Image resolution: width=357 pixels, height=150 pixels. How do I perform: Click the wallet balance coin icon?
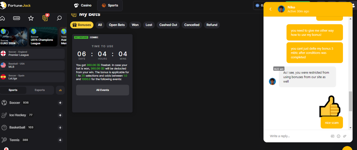[257, 6]
